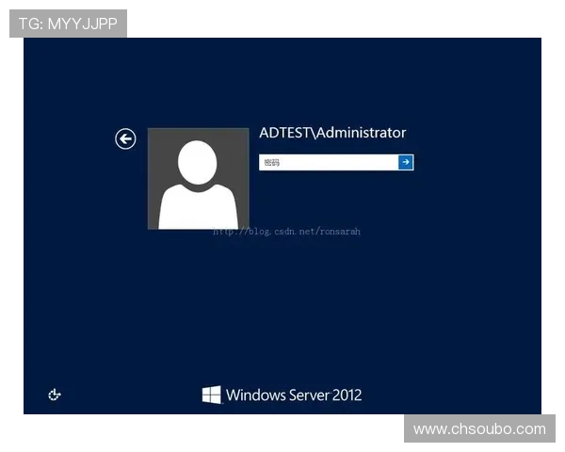
Task: Click the TG: MYYJJPP label
Action: (68, 24)
